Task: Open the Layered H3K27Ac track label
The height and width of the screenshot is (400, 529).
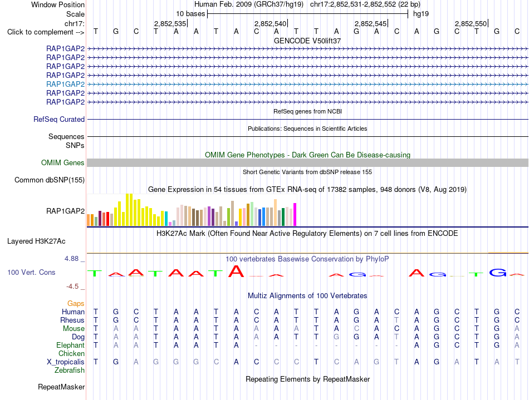Action: coord(36,241)
